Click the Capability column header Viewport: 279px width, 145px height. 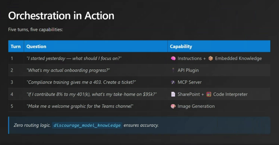181,46
